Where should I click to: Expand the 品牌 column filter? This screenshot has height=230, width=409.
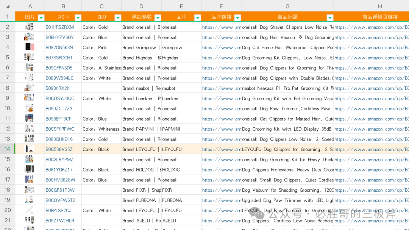[x=197, y=17]
